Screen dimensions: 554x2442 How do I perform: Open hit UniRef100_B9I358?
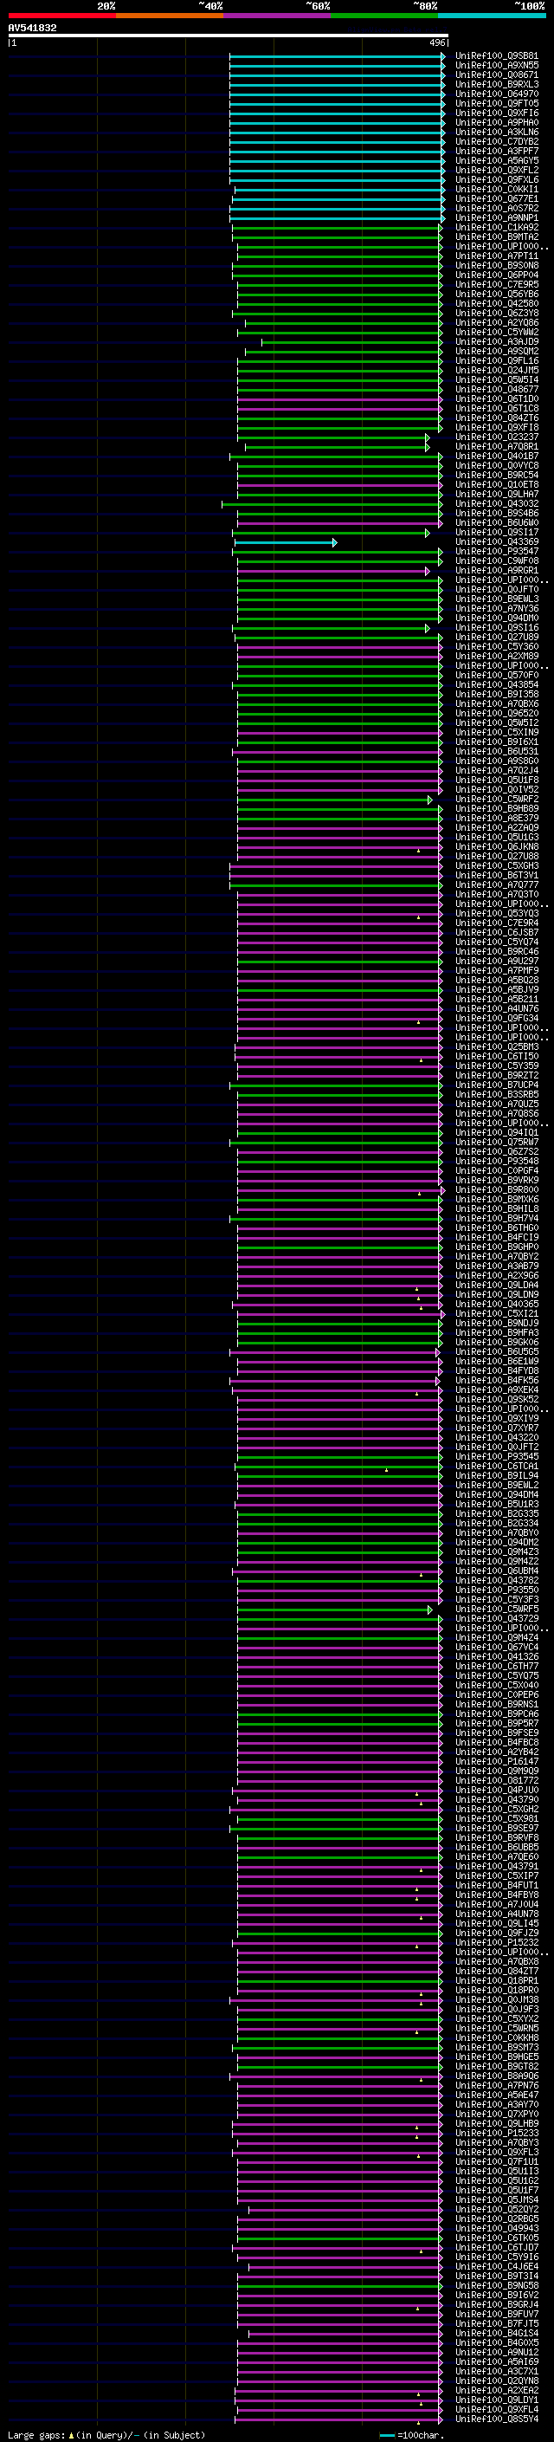click(497, 695)
